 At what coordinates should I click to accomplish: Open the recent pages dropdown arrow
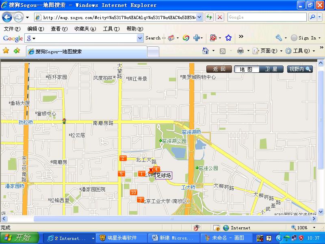click(x=27, y=17)
